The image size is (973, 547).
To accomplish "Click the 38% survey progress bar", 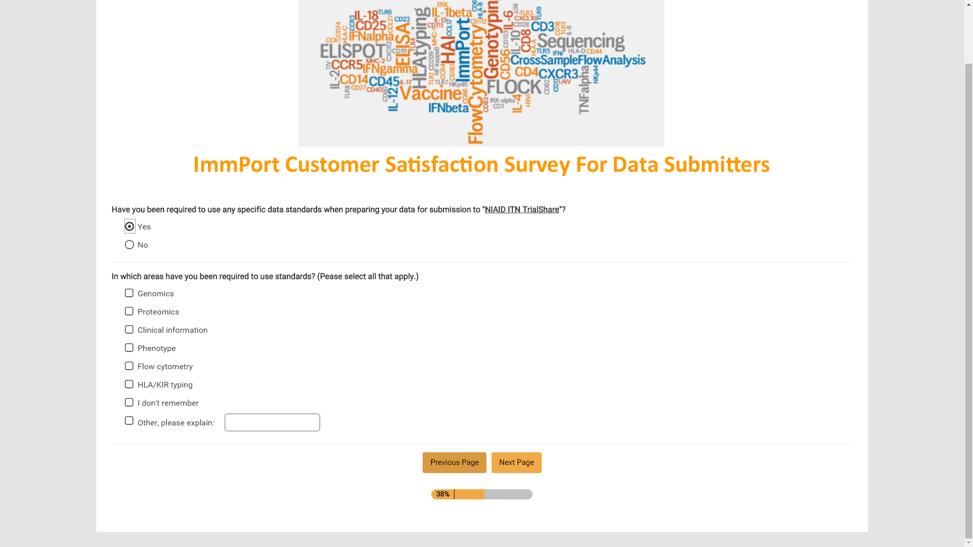I will pyautogui.click(x=481, y=494).
